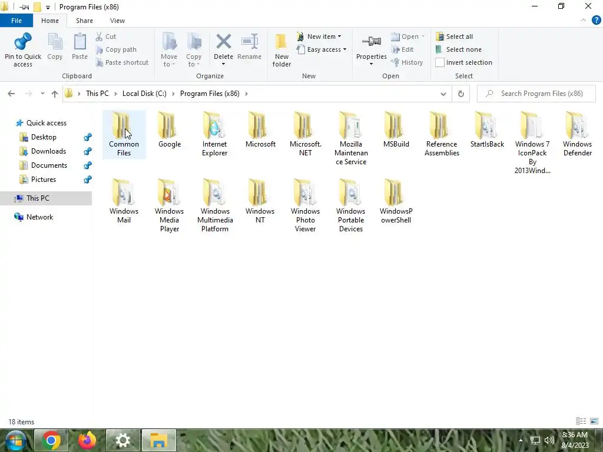The image size is (603, 452).
Task: Open Quick access in navigation pane
Action: coord(46,123)
